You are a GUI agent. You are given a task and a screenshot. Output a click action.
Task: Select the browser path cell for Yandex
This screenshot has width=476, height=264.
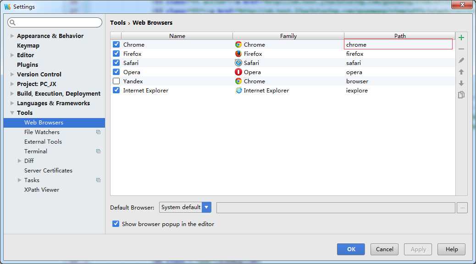(x=399, y=81)
